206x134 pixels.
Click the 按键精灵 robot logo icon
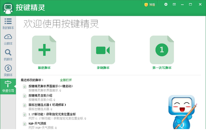8,8
